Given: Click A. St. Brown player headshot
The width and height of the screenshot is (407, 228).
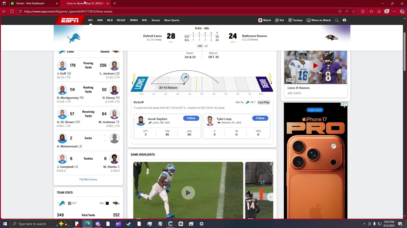Looking at the screenshot, I should point(62,114).
